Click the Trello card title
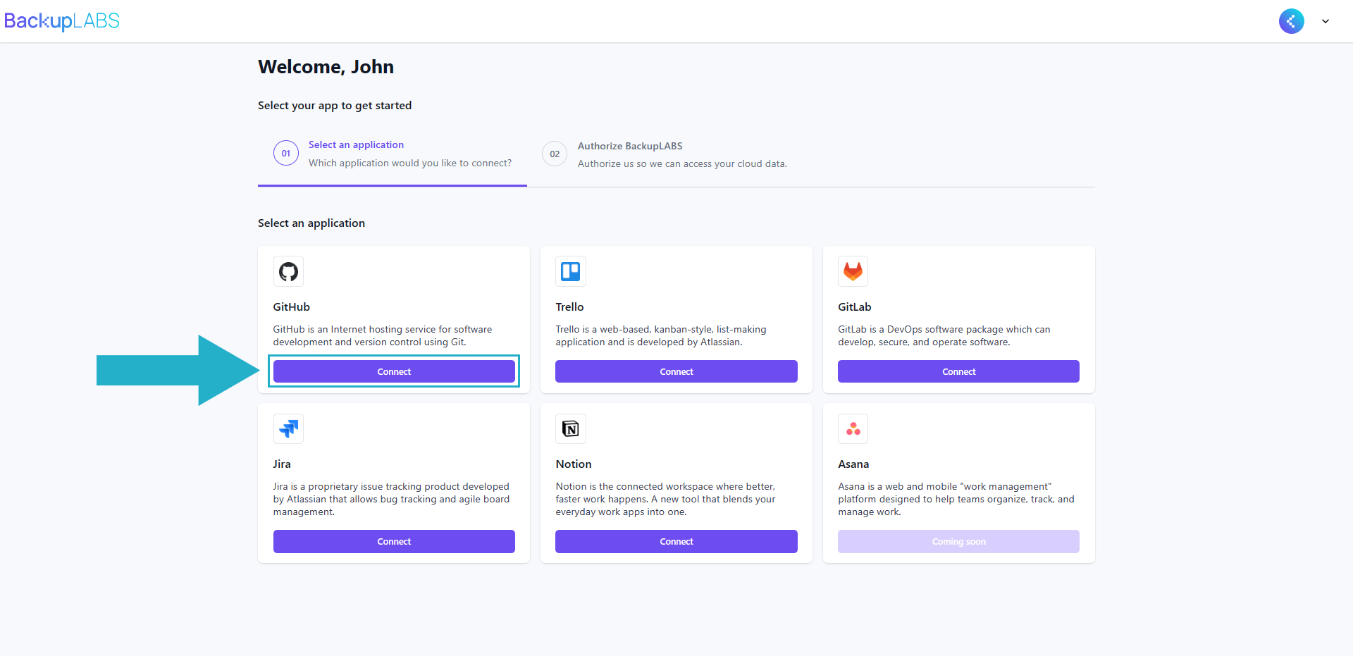The image size is (1353, 656). pyautogui.click(x=569, y=307)
